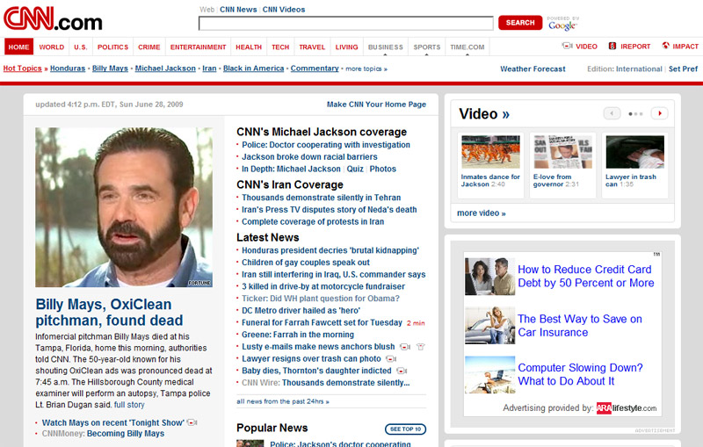The width and height of the screenshot is (703, 447).
Task: Click the CNN.com logo
Action: [53, 18]
